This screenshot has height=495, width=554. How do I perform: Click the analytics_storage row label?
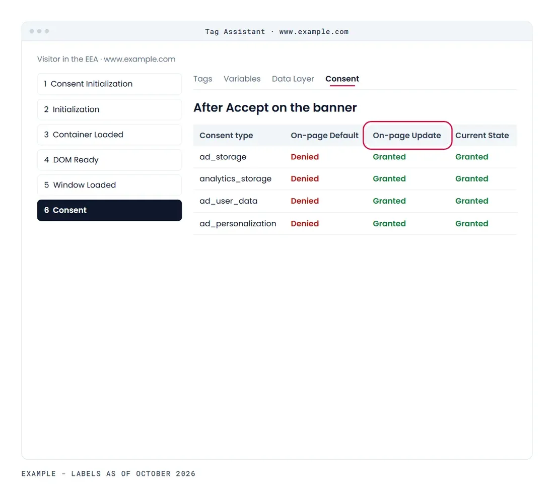tap(235, 179)
